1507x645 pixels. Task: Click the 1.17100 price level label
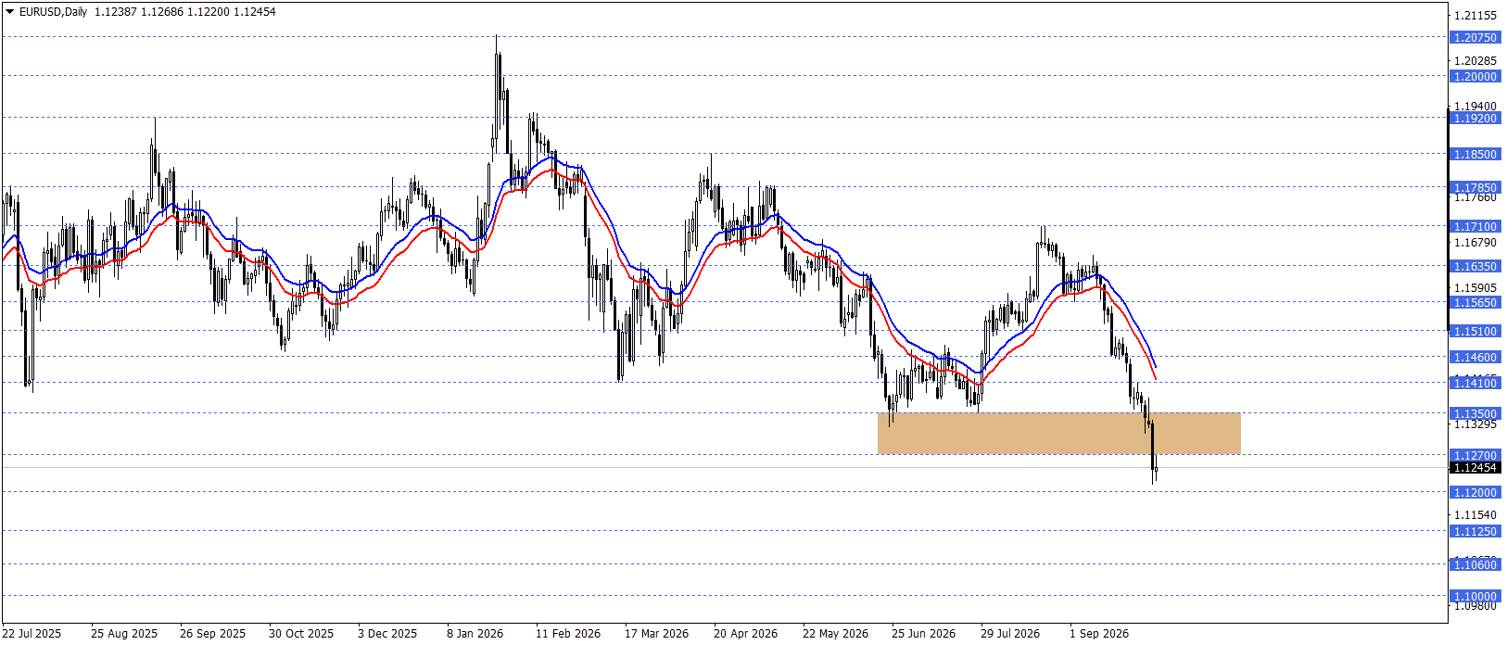[x=1475, y=227]
